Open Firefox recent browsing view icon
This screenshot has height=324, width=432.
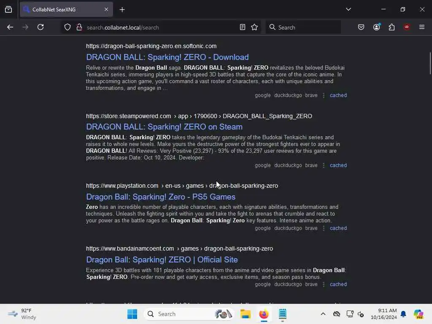(8, 9)
